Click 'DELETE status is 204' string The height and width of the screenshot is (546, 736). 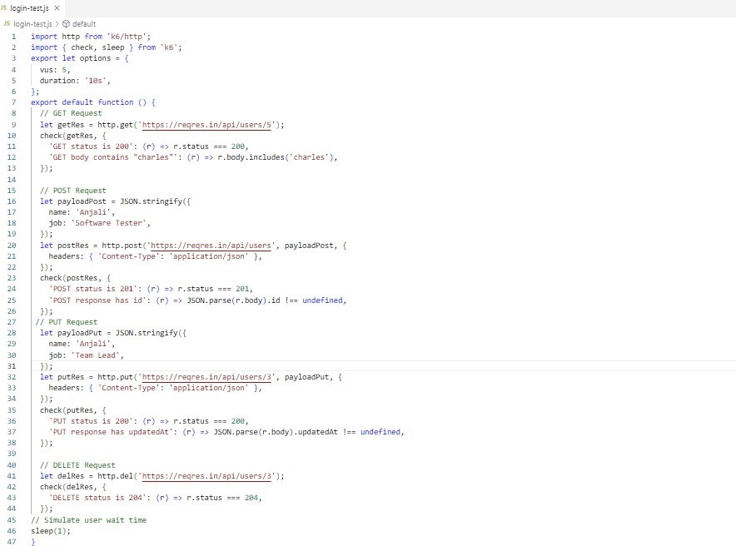point(97,498)
